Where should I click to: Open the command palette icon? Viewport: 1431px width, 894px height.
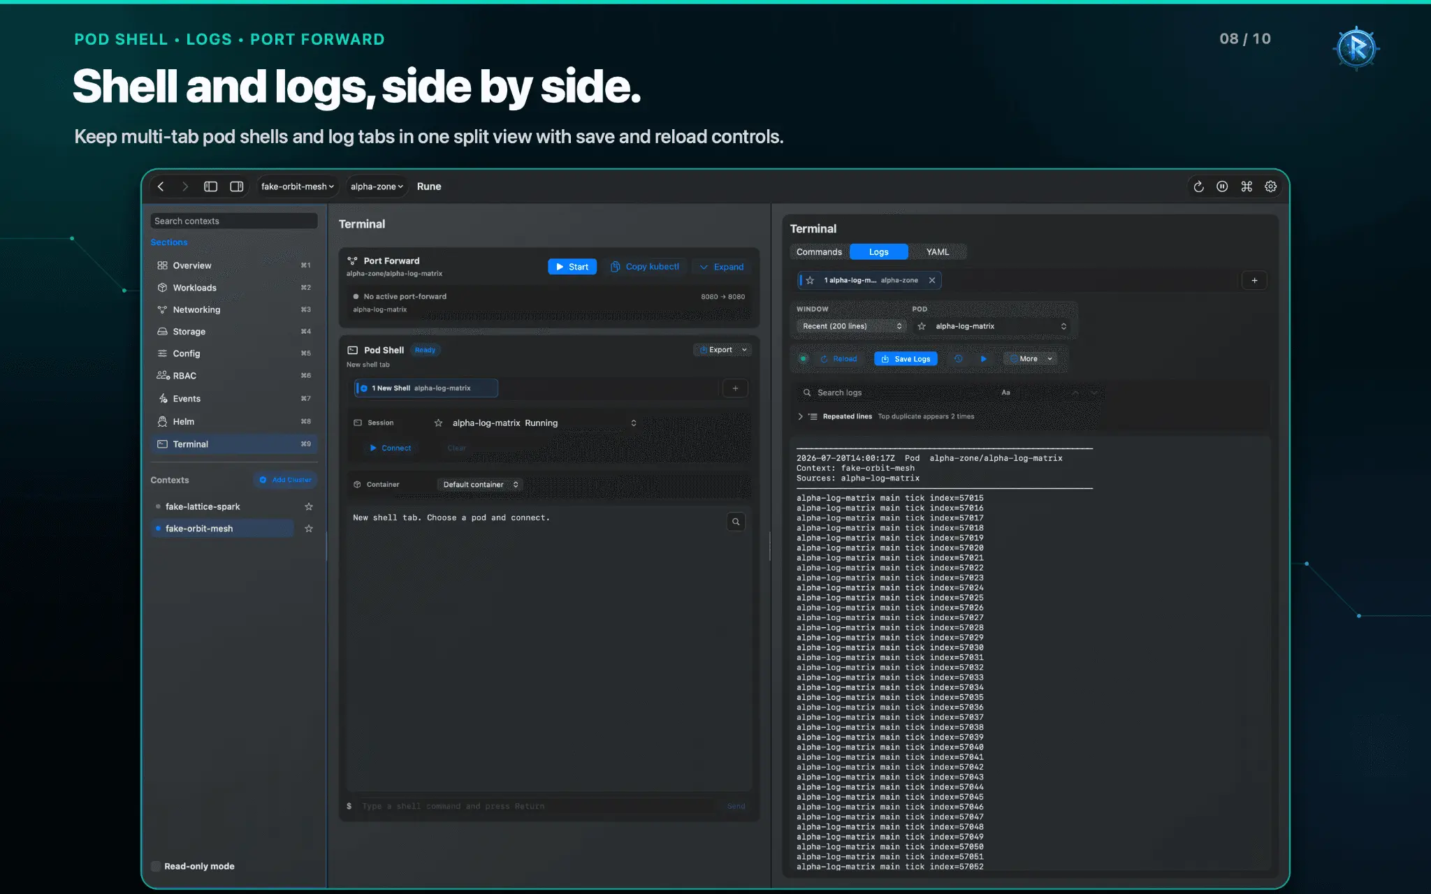tap(1247, 186)
